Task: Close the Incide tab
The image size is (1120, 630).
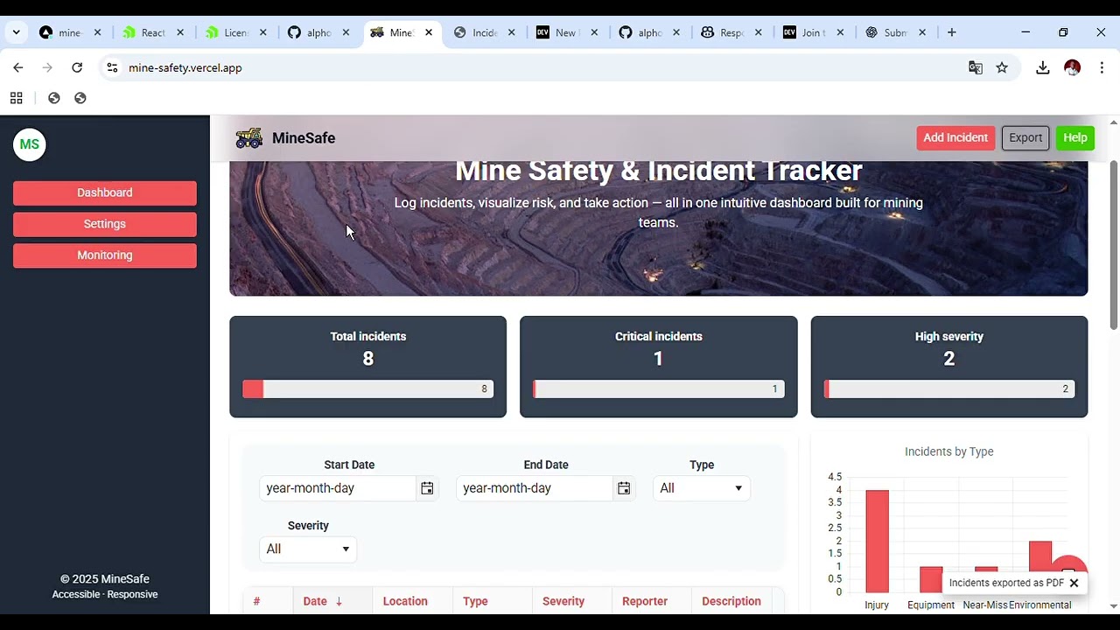Action: (x=512, y=32)
